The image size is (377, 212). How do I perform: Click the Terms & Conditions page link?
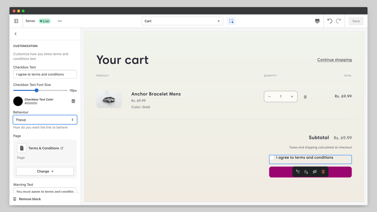click(44, 148)
